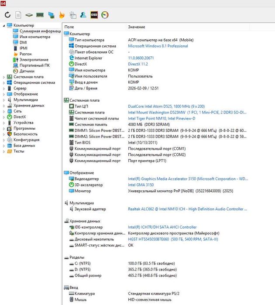Open the HGST HTS545050B7E660 drive link
Viewport: 275px width, 305px height.
pos(173,239)
